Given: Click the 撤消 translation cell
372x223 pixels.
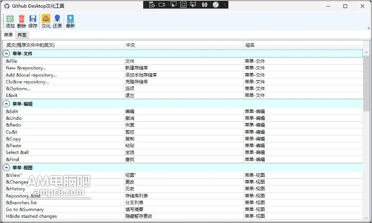Looking at the screenshot, I should [184, 118].
